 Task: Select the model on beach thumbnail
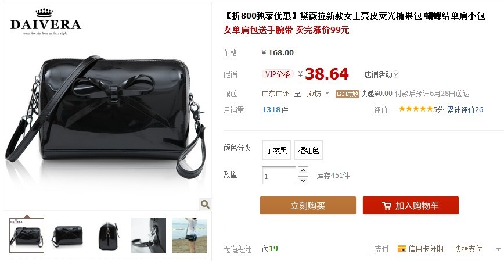tap(189, 235)
